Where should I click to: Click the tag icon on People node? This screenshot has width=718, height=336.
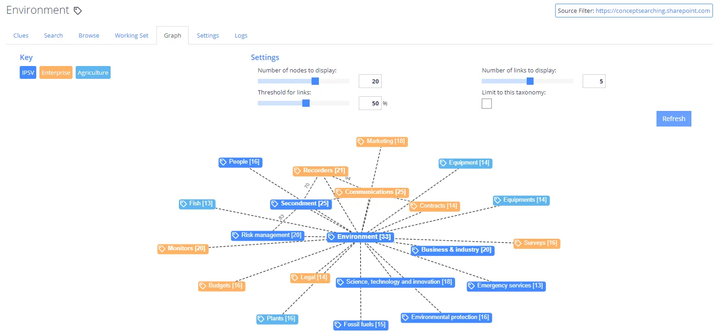point(223,162)
